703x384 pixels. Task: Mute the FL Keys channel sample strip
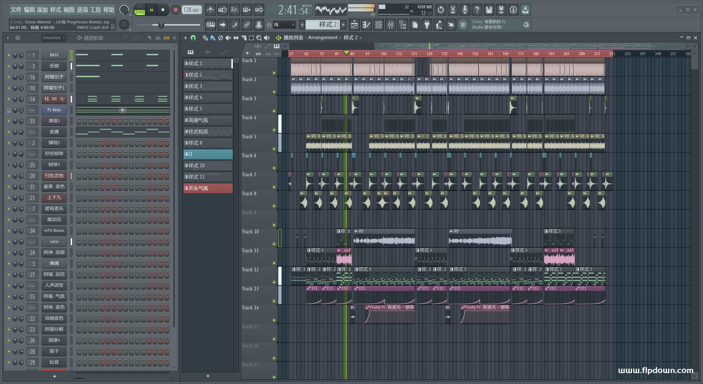(123, 110)
